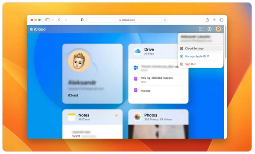The height and width of the screenshot is (154, 255).
Task: Click the privacy shield icon
Action: click(82, 20)
